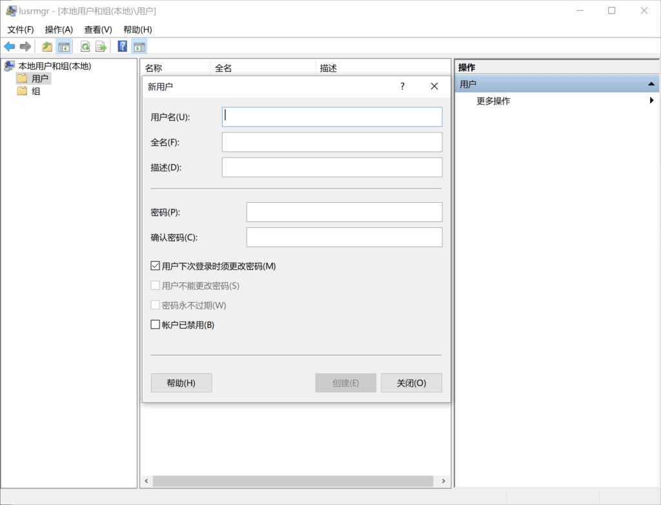This screenshot has width=661, height=505.
Task: Toggle the Action pane visibility icon
Action: coord(139,46)
